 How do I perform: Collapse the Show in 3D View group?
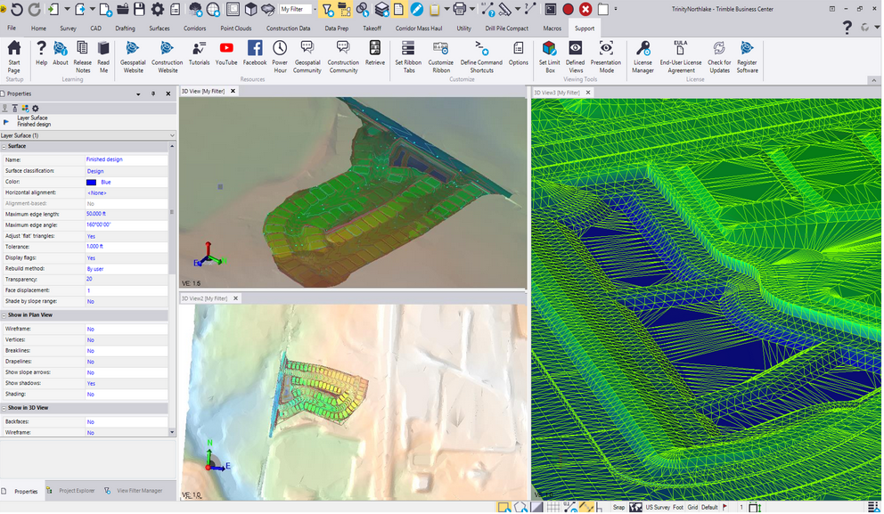(x=4, y=408)
